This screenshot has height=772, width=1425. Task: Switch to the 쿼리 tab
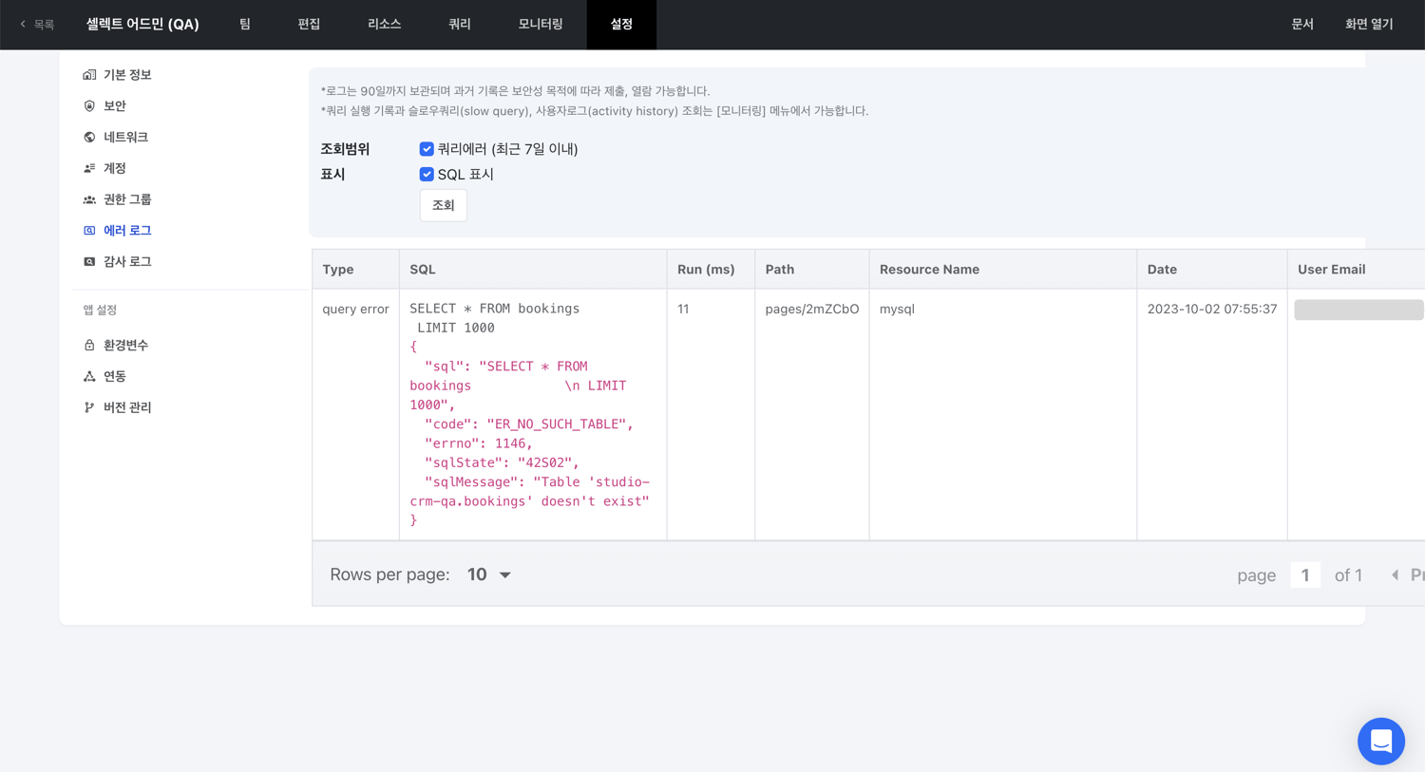(x=460, y=25)
